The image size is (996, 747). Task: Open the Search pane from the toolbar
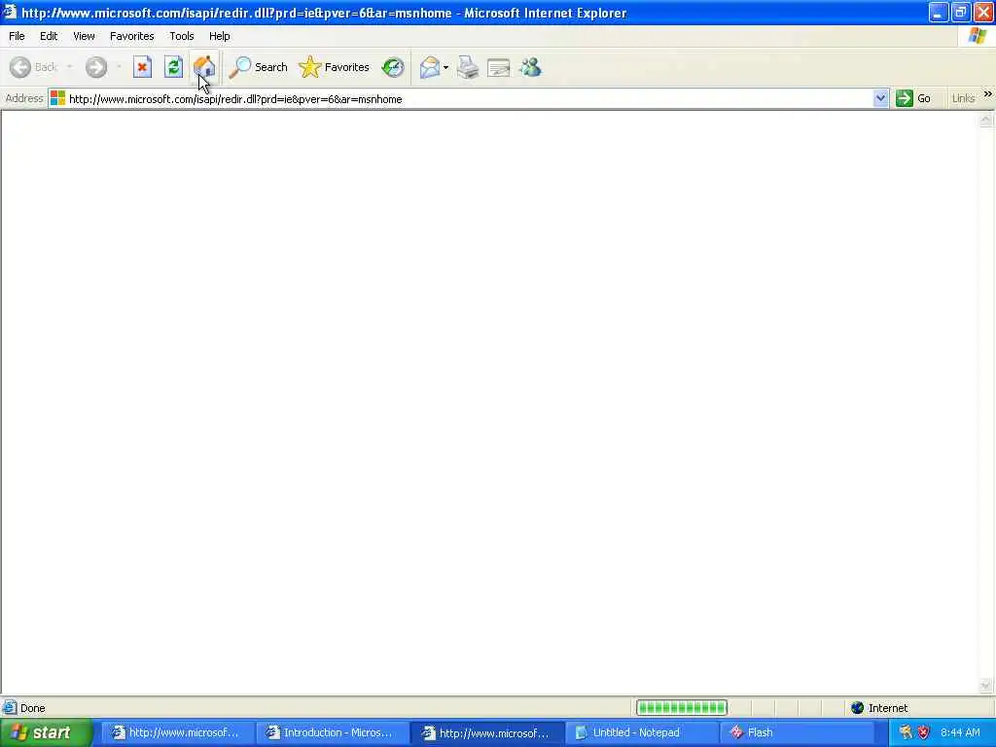258,67
